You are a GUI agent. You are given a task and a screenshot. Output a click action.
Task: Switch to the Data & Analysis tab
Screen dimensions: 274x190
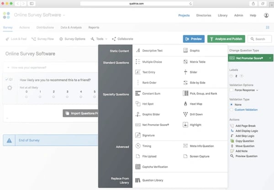coord(71,27)
